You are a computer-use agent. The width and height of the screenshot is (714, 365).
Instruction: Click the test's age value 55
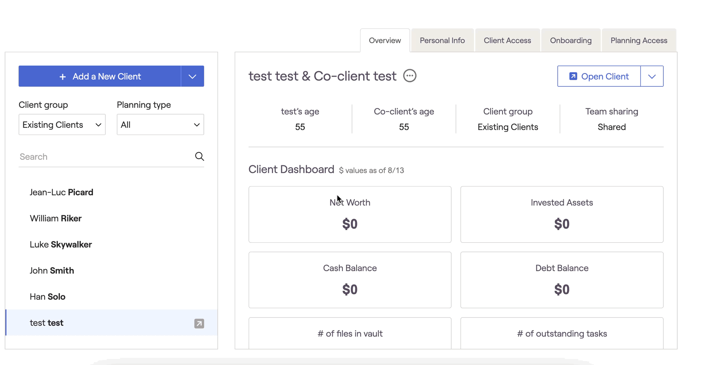tap(300, 127)
